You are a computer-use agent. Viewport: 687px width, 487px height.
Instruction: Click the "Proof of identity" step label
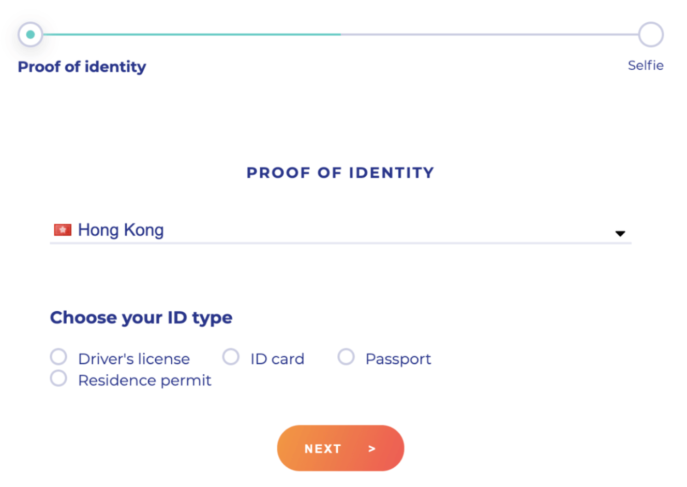coord(82,67)
